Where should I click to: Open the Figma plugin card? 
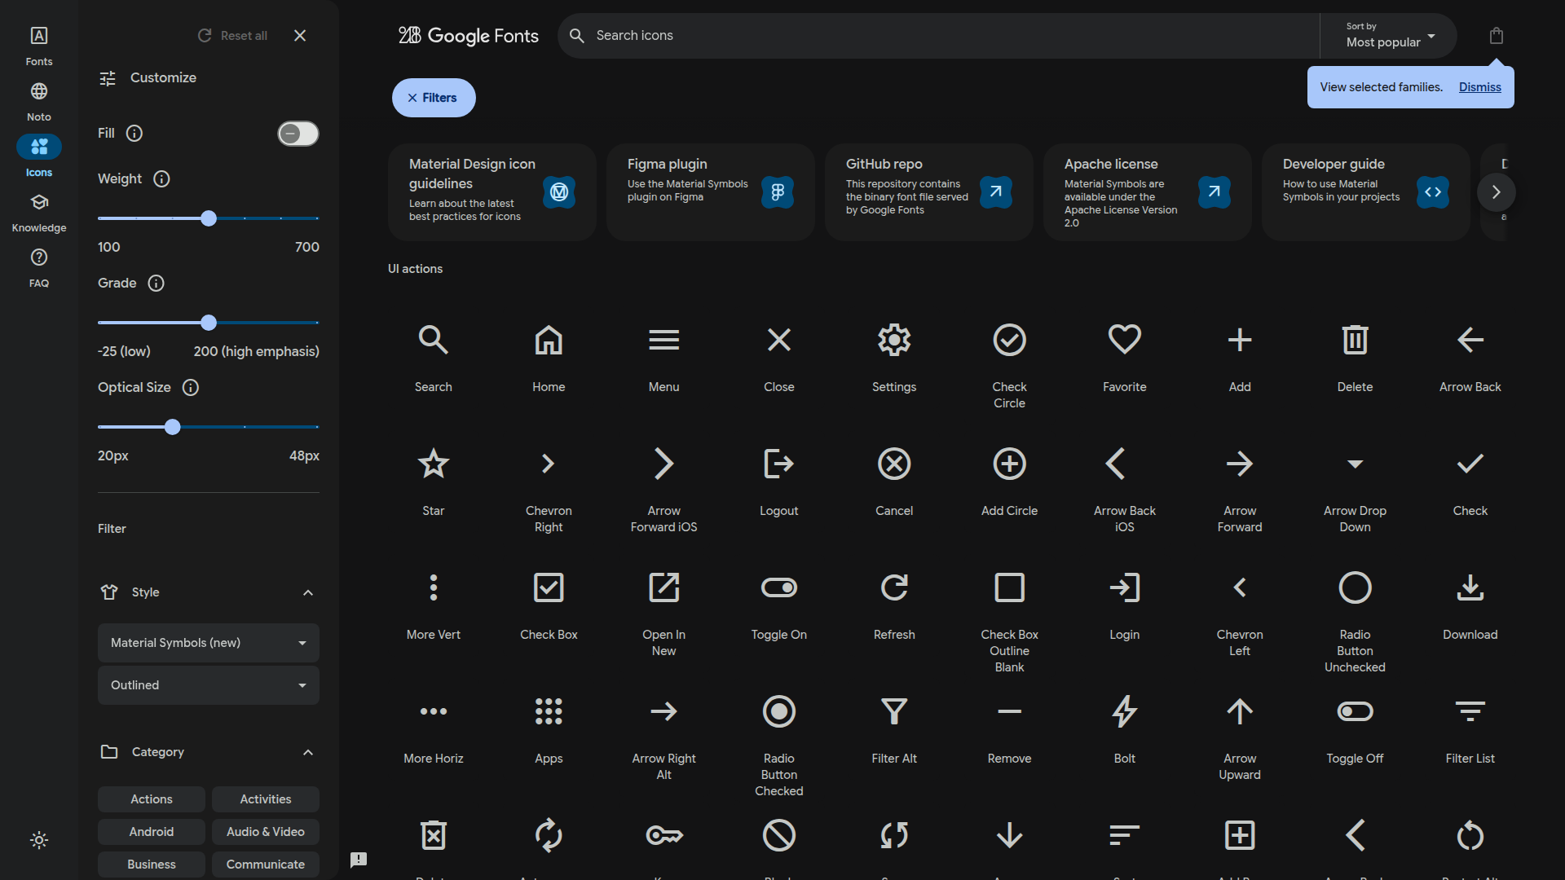711,192
